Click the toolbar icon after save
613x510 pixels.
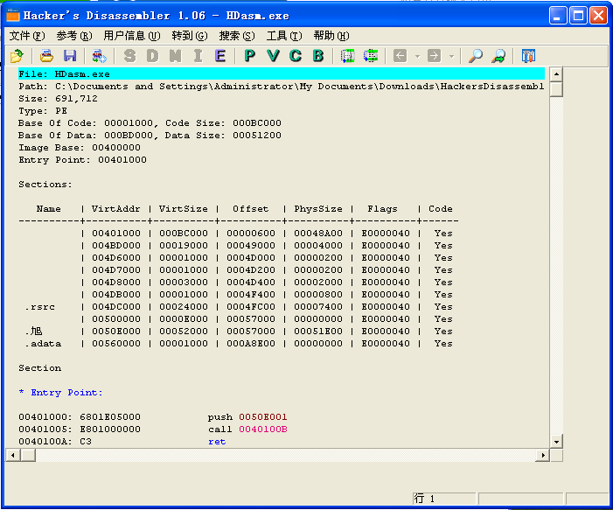[100, 56]
